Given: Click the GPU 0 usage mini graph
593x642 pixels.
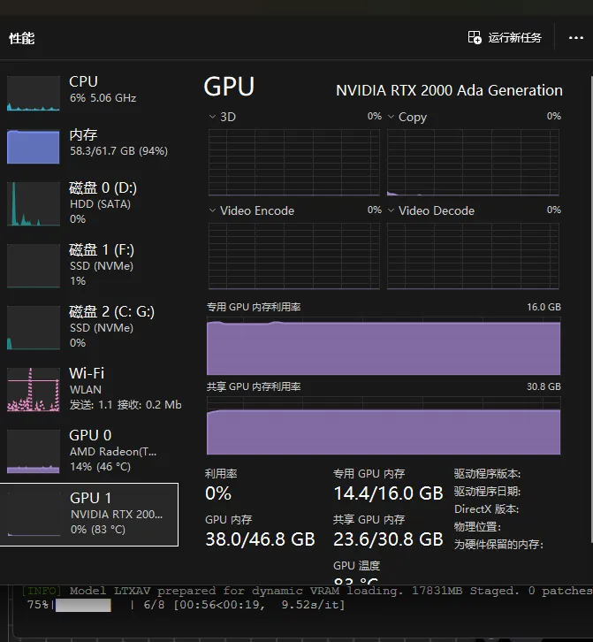Looking at the screenshot, I should pyautogui.click(x=34, y=451).
